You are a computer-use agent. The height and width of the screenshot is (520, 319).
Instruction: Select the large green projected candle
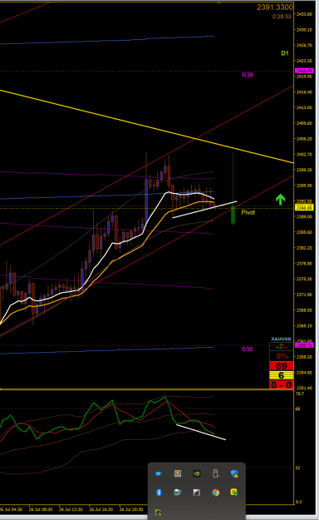point(233,214)
